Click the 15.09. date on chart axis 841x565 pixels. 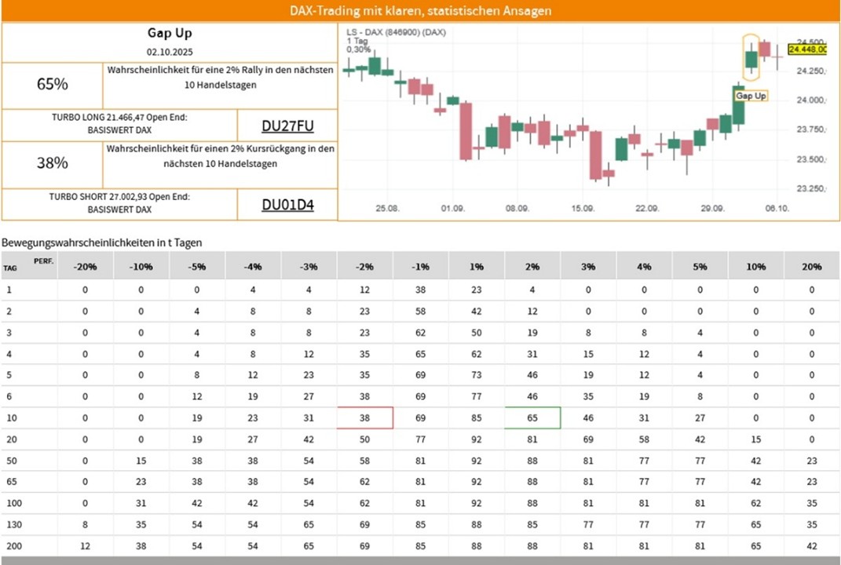pyautogui.click(x=582, y=209)
